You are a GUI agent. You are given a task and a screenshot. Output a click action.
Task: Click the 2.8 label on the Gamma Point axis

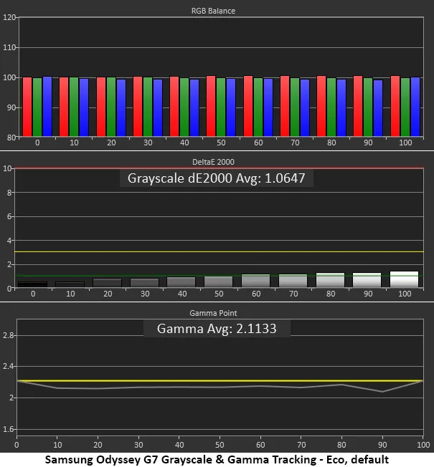[8, 334]
